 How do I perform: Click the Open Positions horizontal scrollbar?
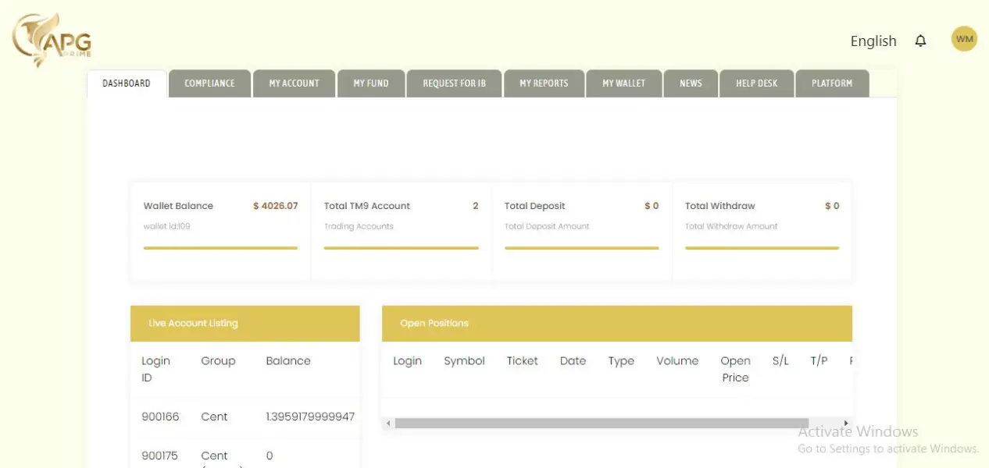(x=590, y=423)
